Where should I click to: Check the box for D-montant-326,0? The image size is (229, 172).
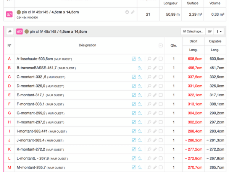[161, 86]
